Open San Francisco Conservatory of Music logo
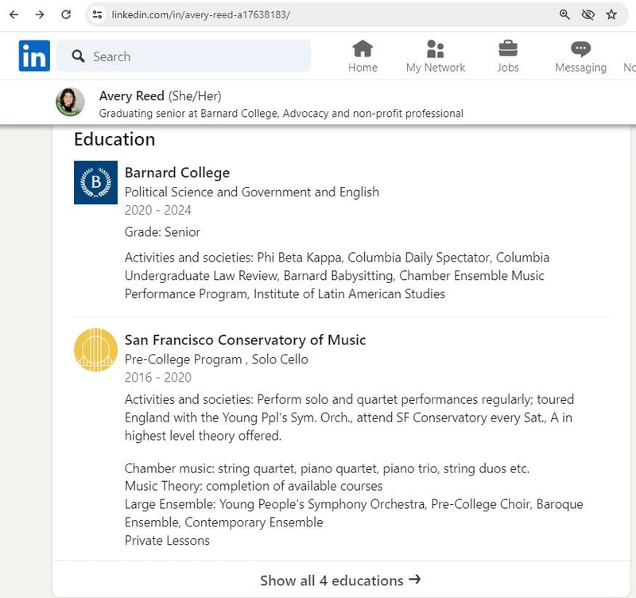The width and height of the screenshot is (636, 598). coord(95,349)
